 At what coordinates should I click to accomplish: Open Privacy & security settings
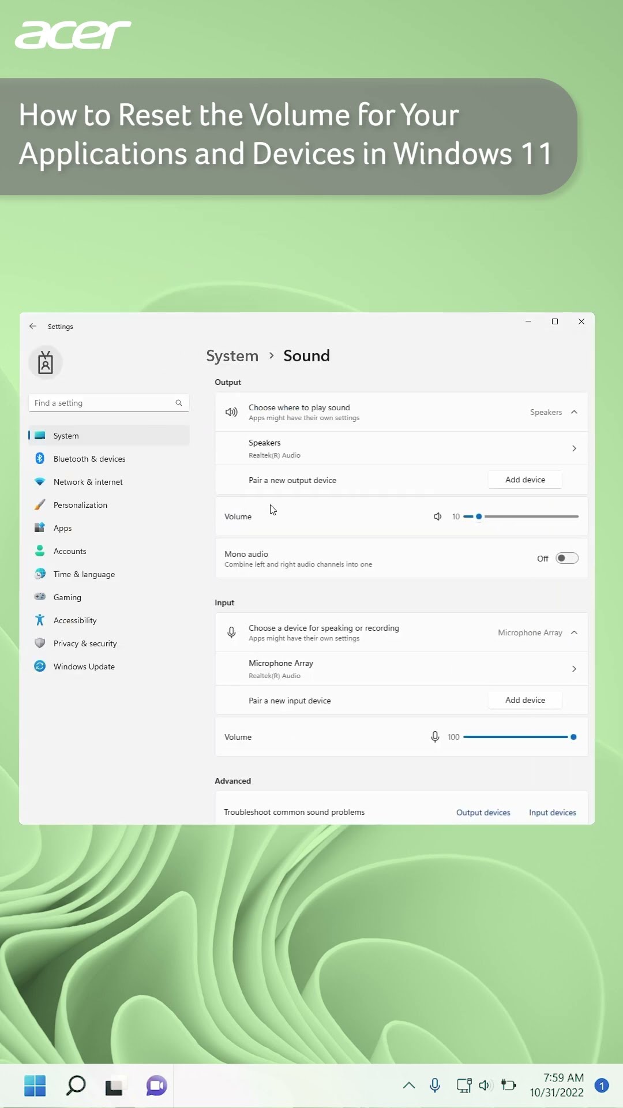point(109,643)
